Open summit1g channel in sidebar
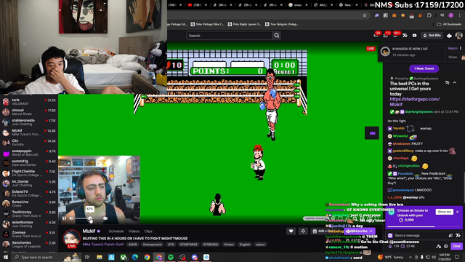Image resolution: width=465 pixels, height=262 pixels. coord(29,163)
